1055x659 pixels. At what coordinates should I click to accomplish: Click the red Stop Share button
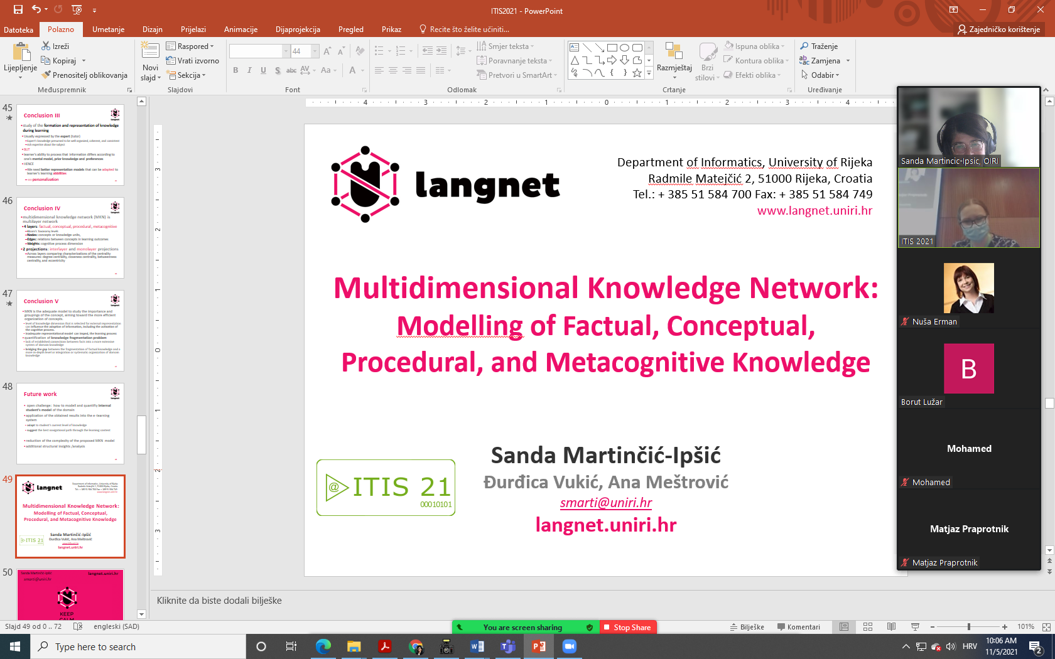click(627, 627)
